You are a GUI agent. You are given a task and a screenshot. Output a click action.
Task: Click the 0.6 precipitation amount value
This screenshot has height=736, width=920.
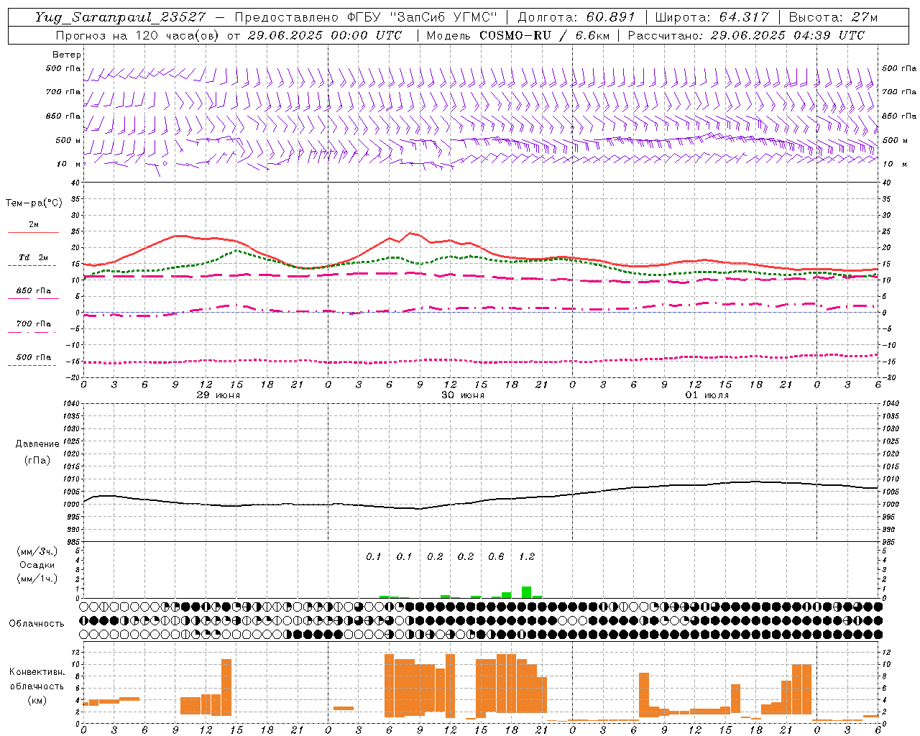[496, 556]
